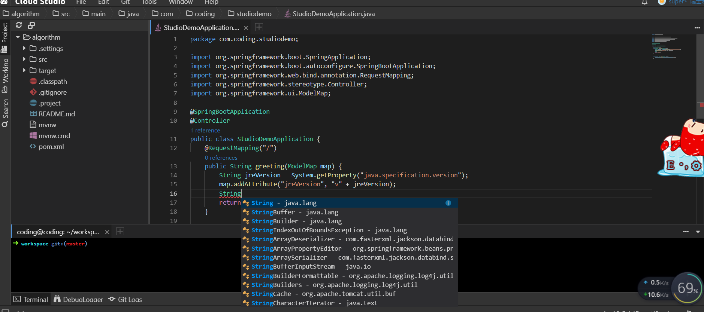
Task: Open the Project sidebar panel
Action: pos(5,37)
